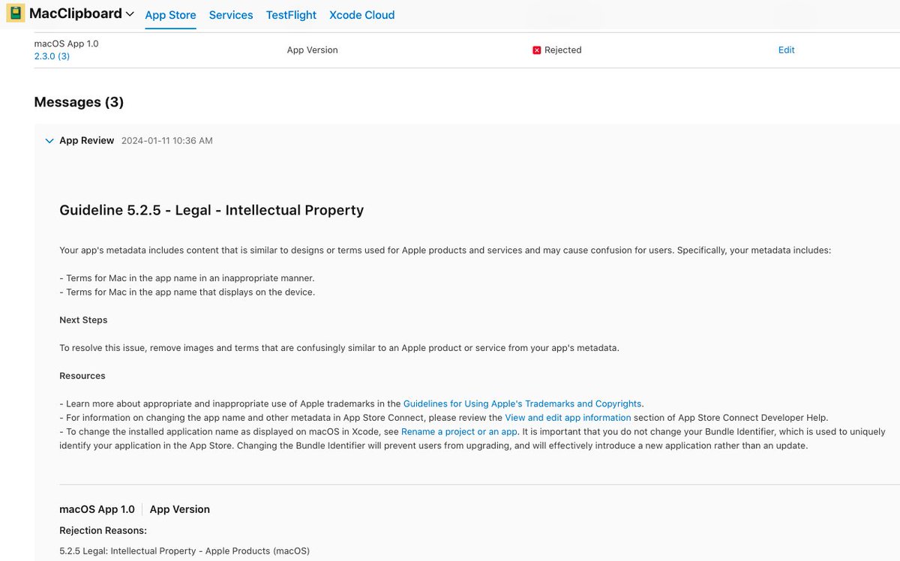Click the Messages (3) heading

click(x=79, y=102)
